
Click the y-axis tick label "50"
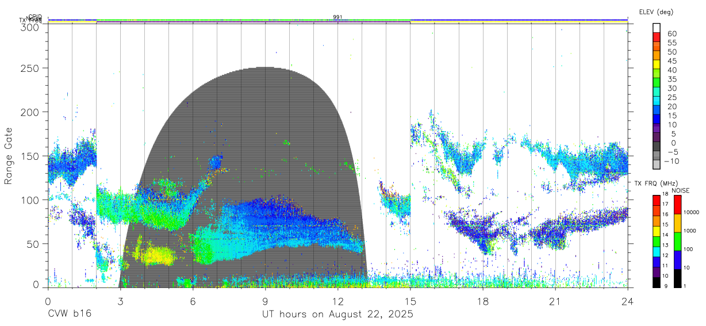click(x=33, y=244)
